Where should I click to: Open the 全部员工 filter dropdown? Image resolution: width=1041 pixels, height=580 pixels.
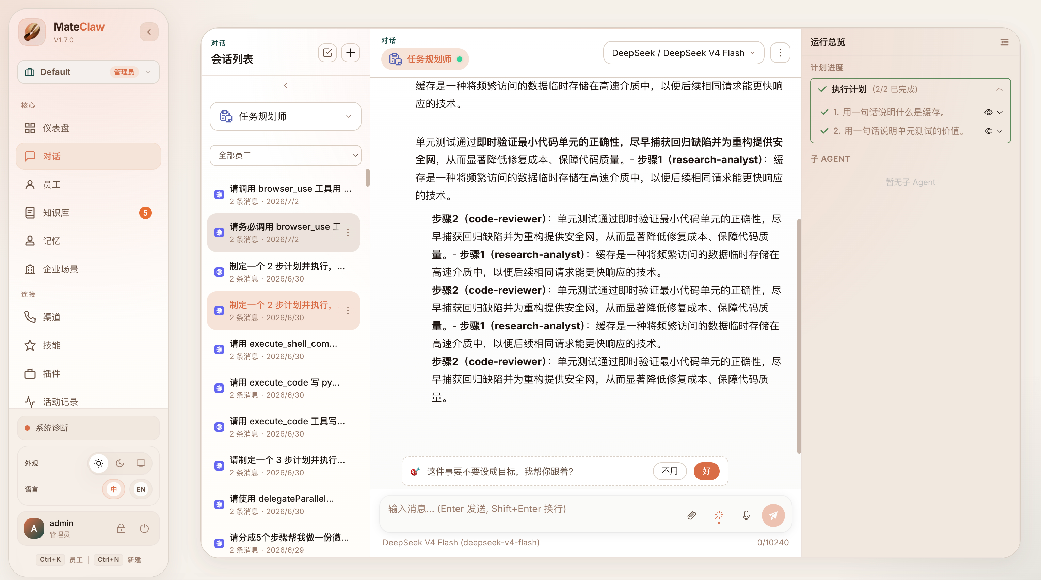click(285, 155)
